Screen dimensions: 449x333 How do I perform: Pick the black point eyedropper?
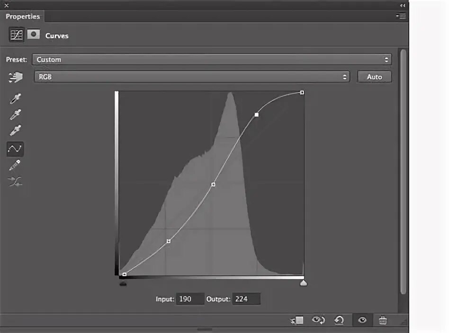pos(15,98)
